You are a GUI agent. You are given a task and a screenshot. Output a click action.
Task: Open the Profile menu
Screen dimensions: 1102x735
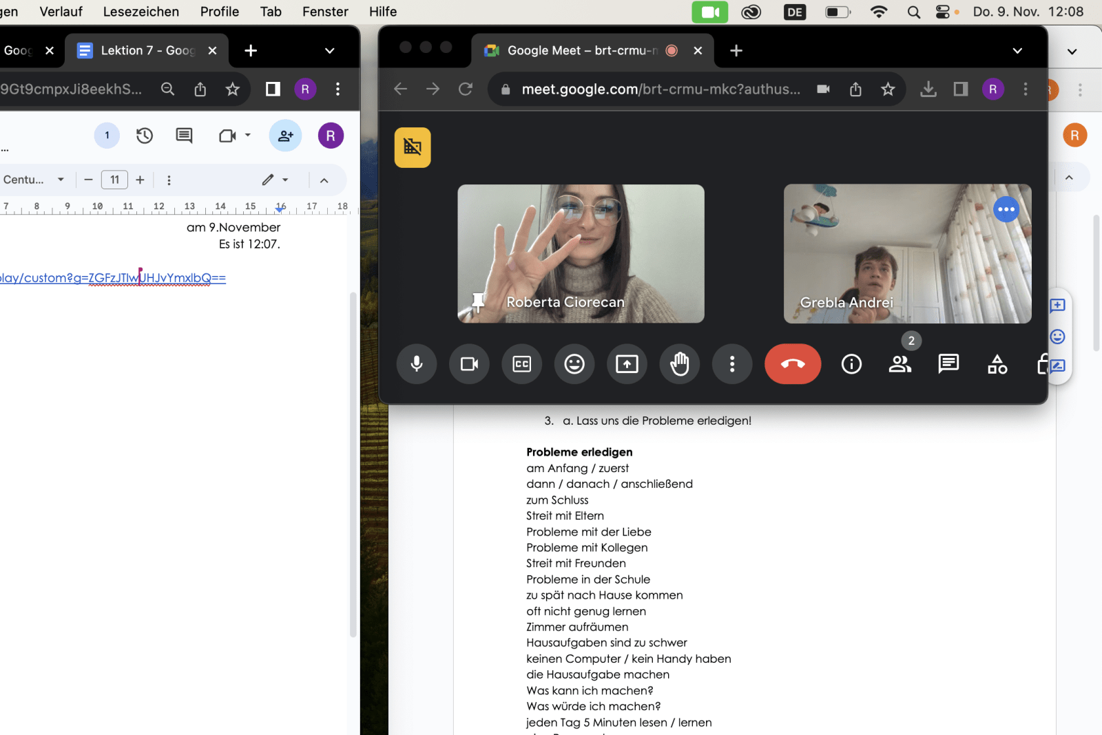click(220, 12)
